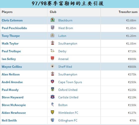Image resolution: width=139 pixels, height=125 pixels.
Task: Open the Oxford United crest icon
Action: pos(53,89)
